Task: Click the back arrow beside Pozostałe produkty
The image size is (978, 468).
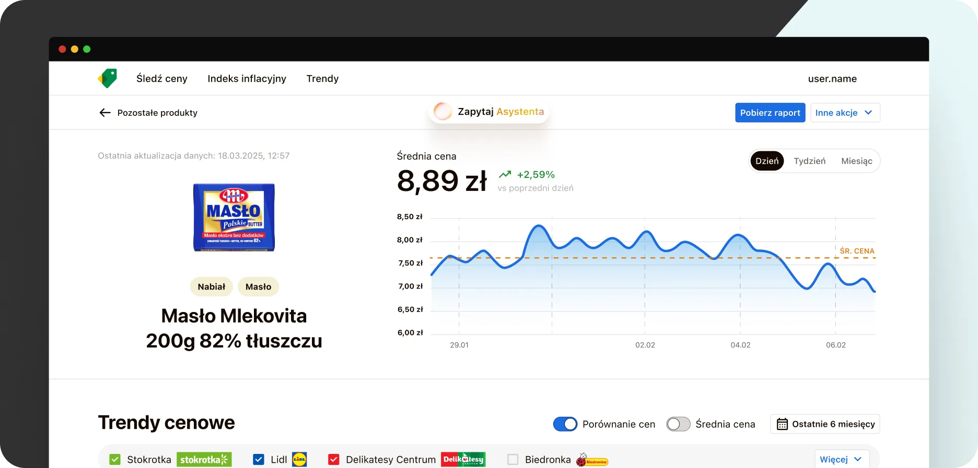Action: 105,113
